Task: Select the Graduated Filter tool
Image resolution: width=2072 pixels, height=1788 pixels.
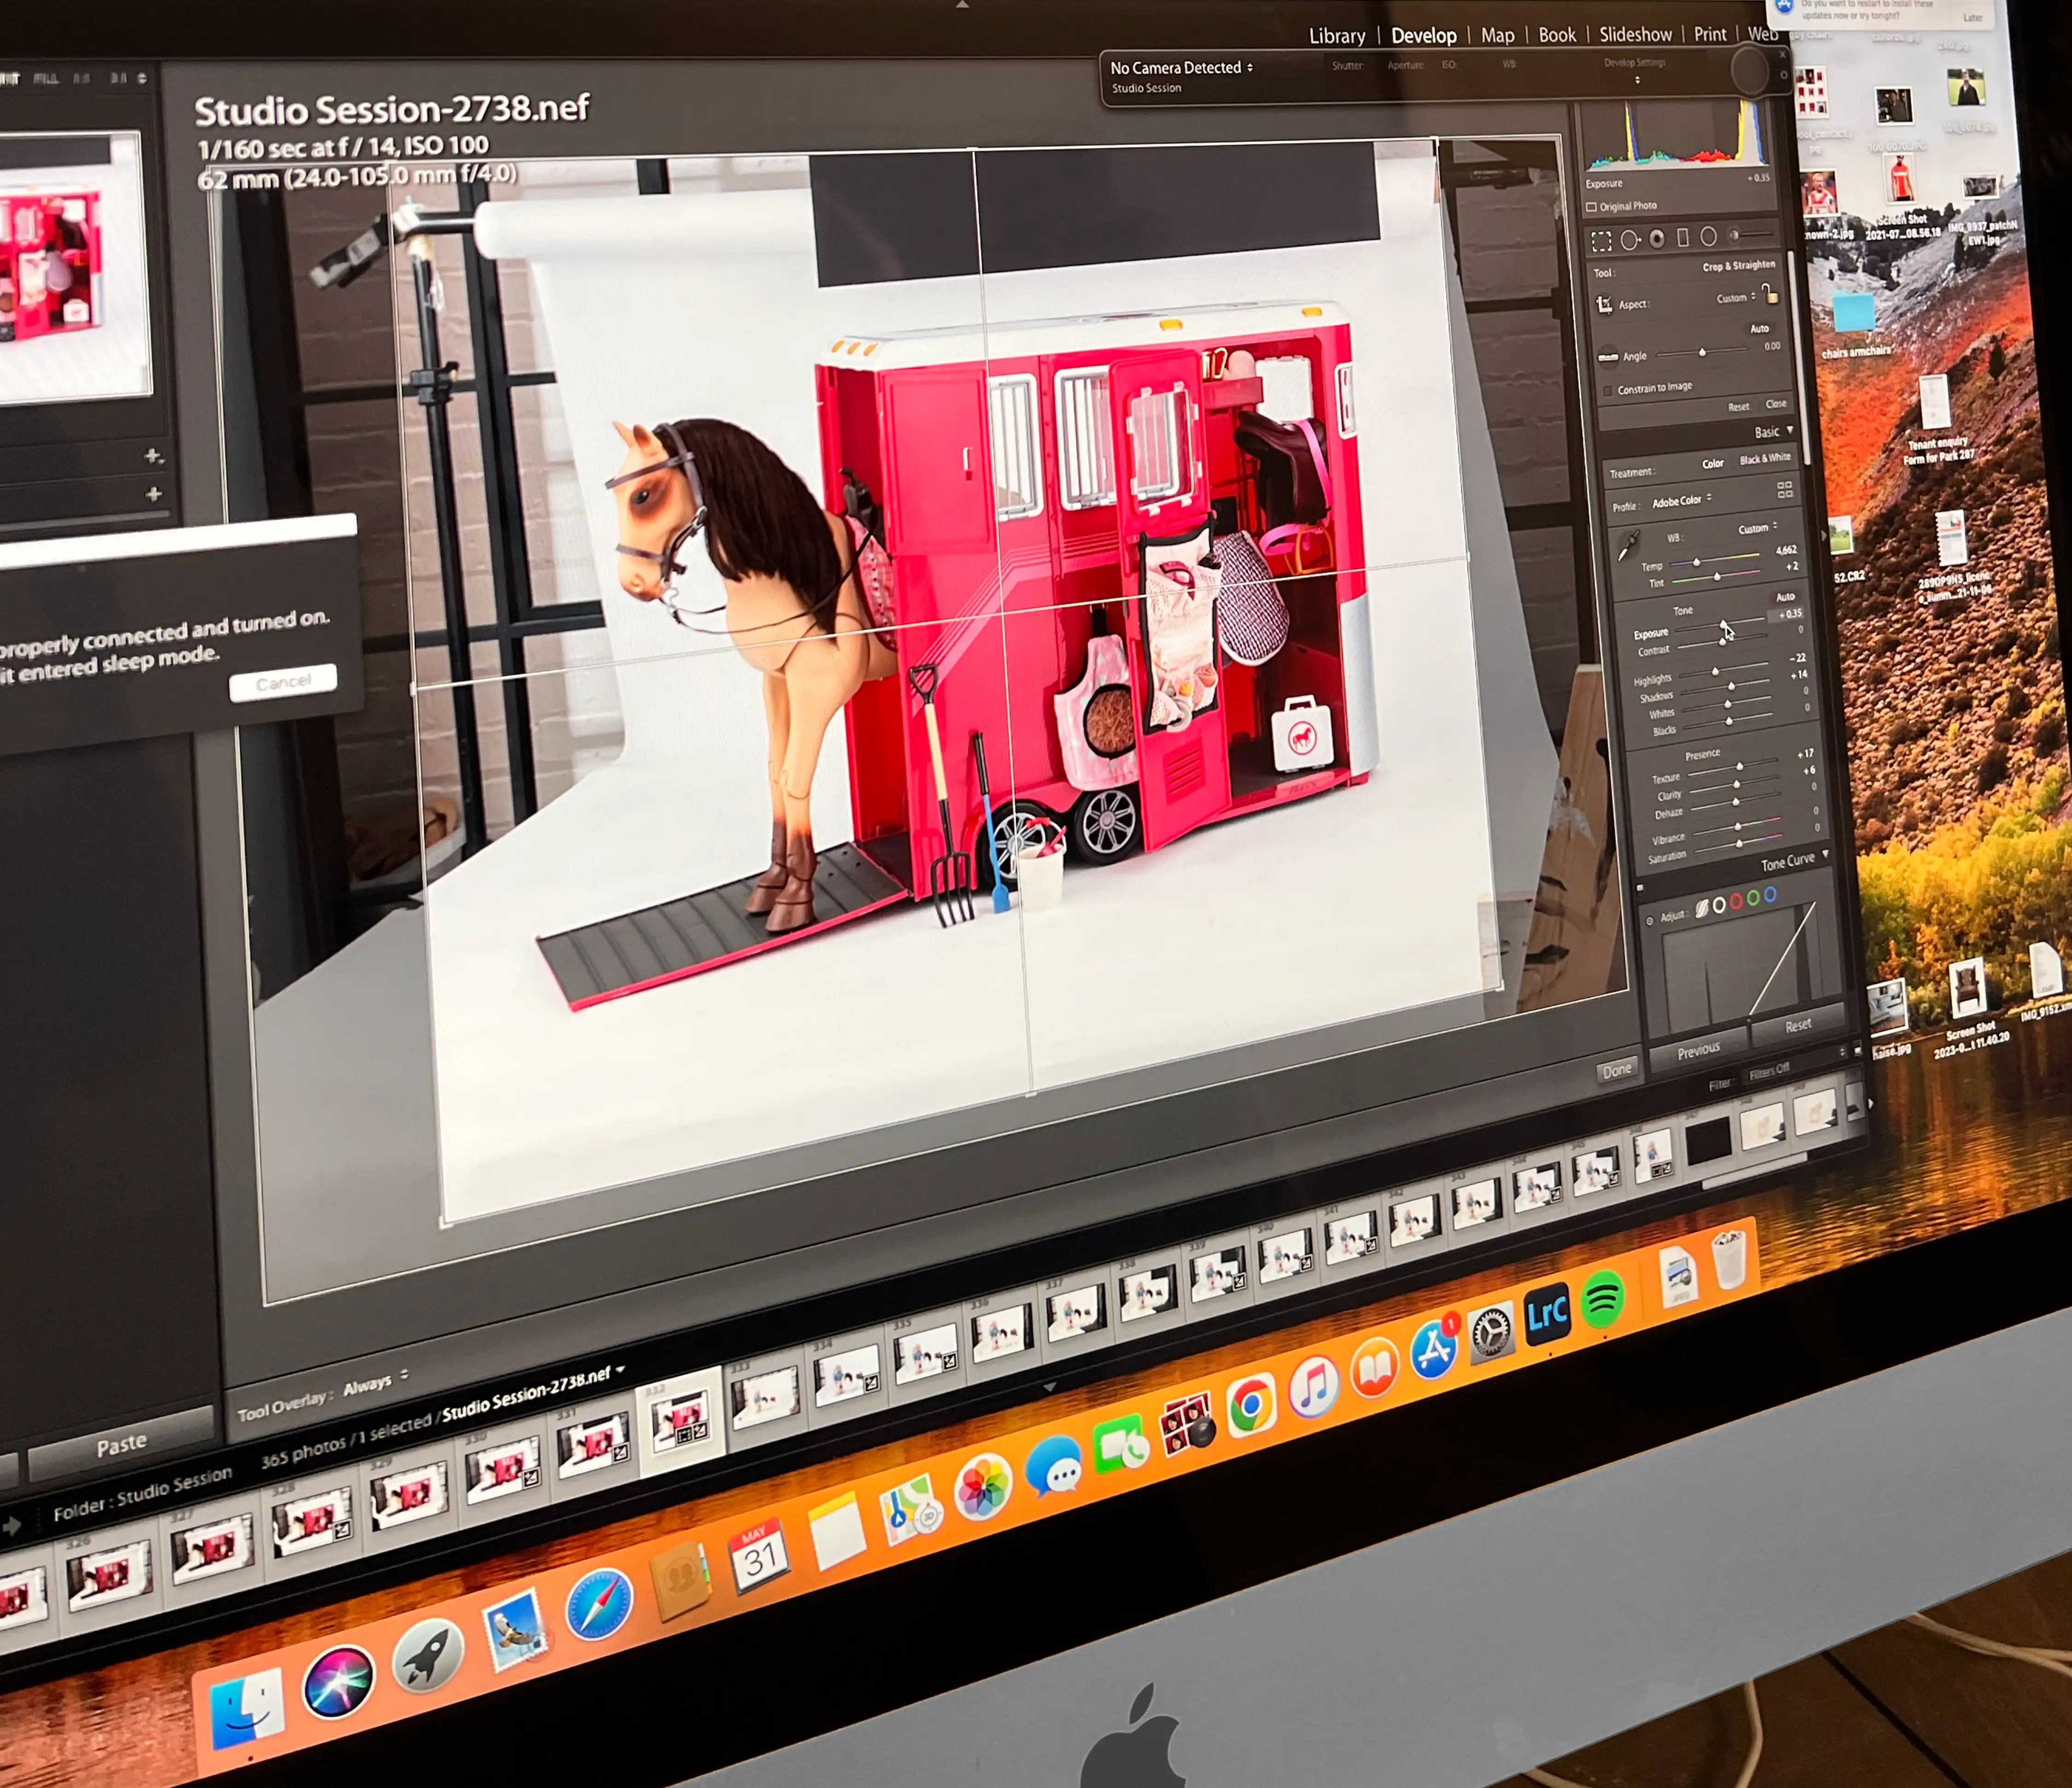Action: coord(1683,237)
